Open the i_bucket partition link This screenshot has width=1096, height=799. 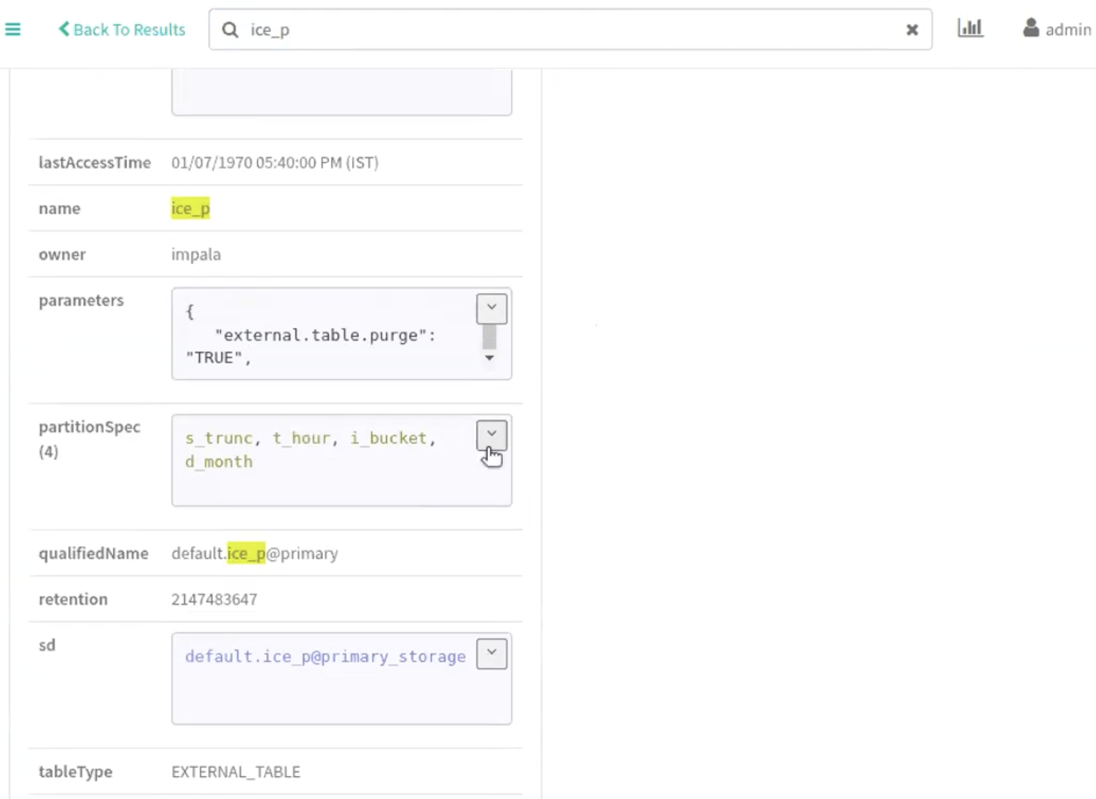click(388, 438)
